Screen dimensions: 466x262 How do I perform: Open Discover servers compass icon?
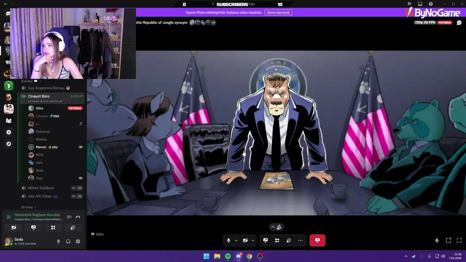click(x=9, y=144)
